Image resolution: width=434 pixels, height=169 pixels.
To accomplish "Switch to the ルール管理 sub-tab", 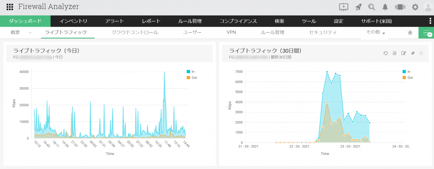I will coord(272,32).
